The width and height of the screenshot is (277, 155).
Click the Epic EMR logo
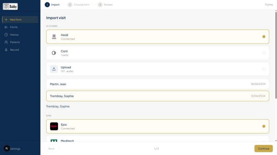pyautogui.click(x=54, y=126)
